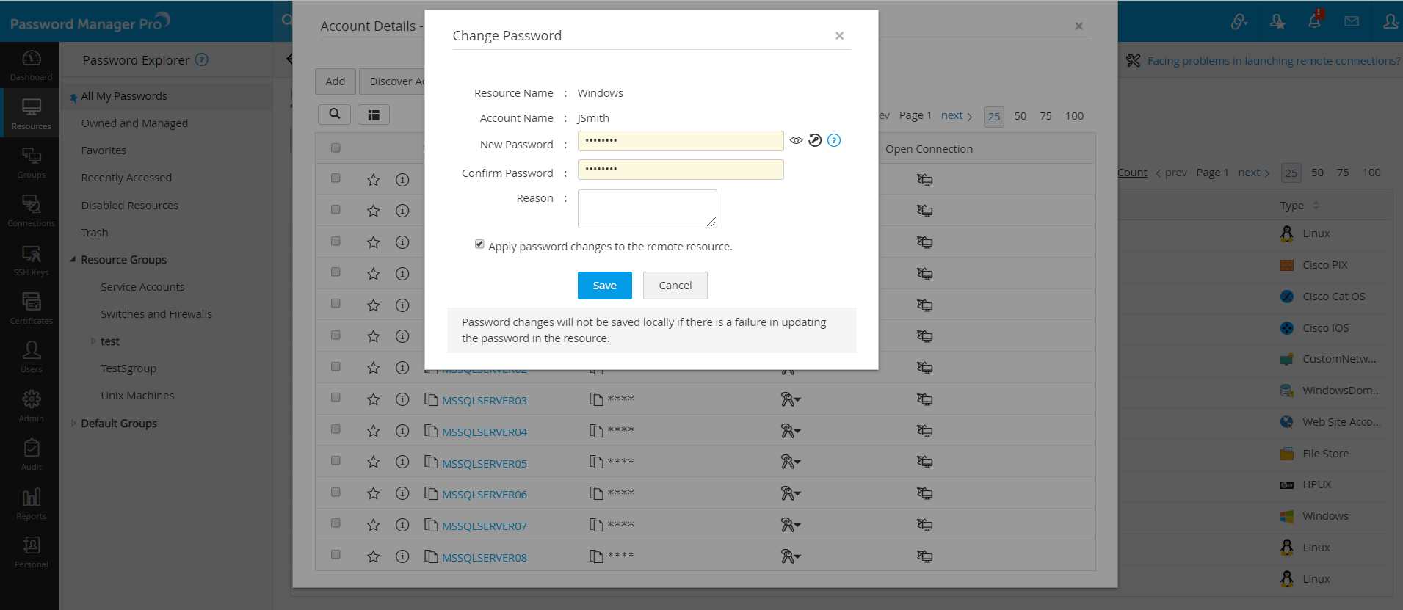Click the Reason text area
1403x610 pixels.
647,208
